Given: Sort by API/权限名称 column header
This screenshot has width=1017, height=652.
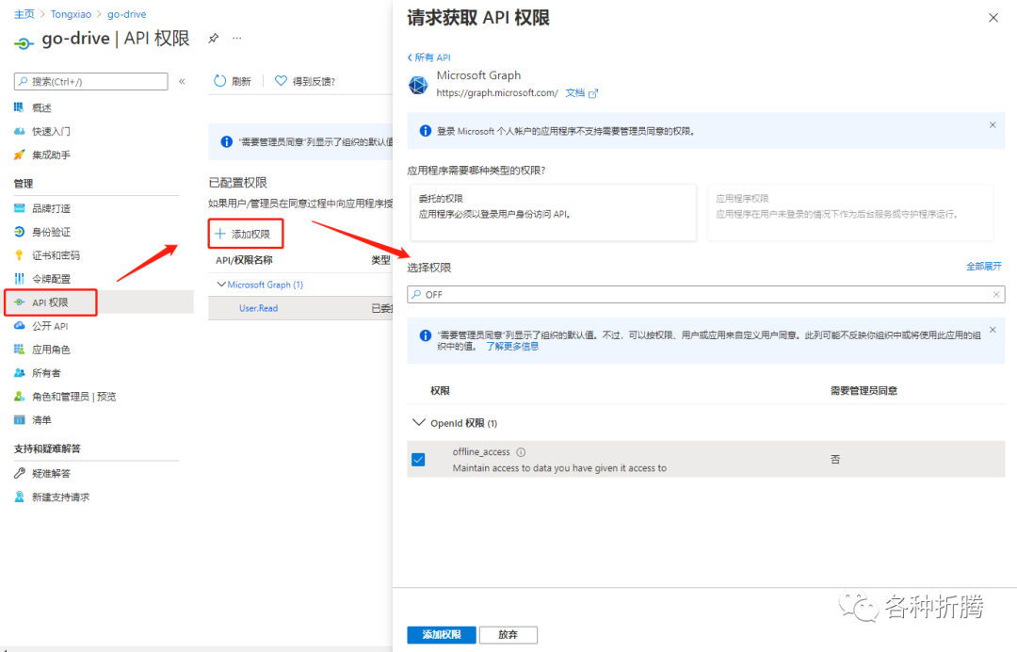Looking at the screenshot, I should pos(244,260).
